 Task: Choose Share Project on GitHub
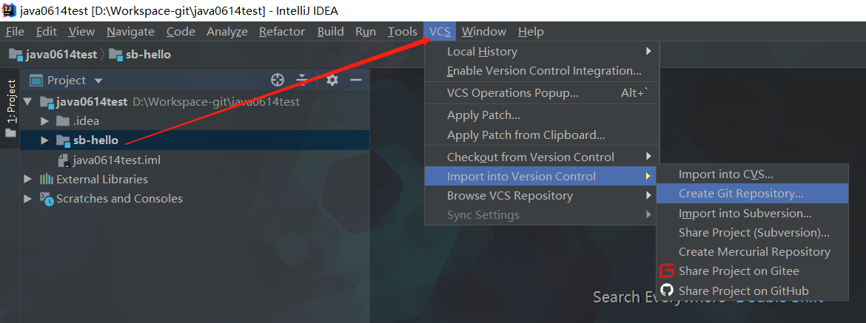[x=743, y=290]
